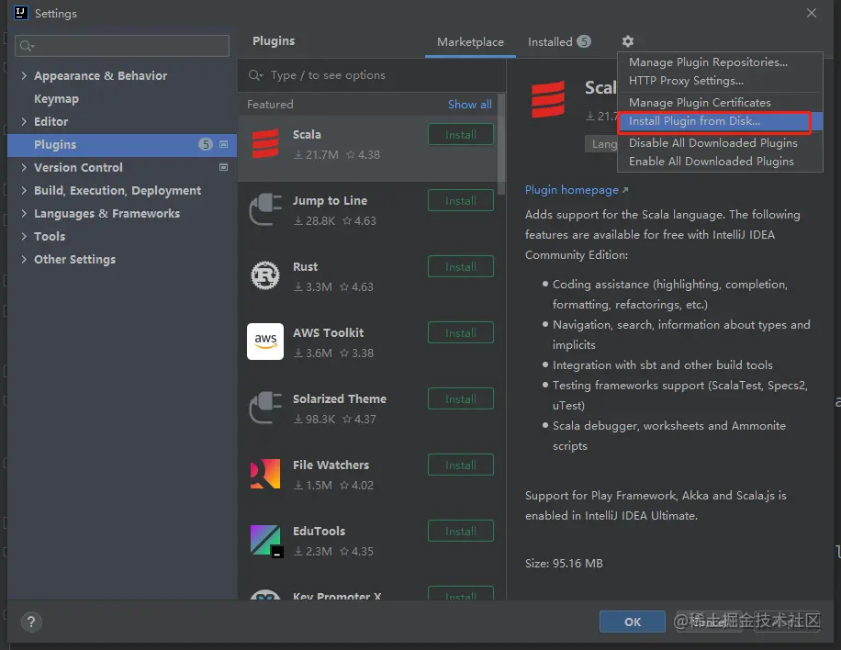Select the EduTools plugin name
This screenshot has width=841, height=650.
pos(320,531)
